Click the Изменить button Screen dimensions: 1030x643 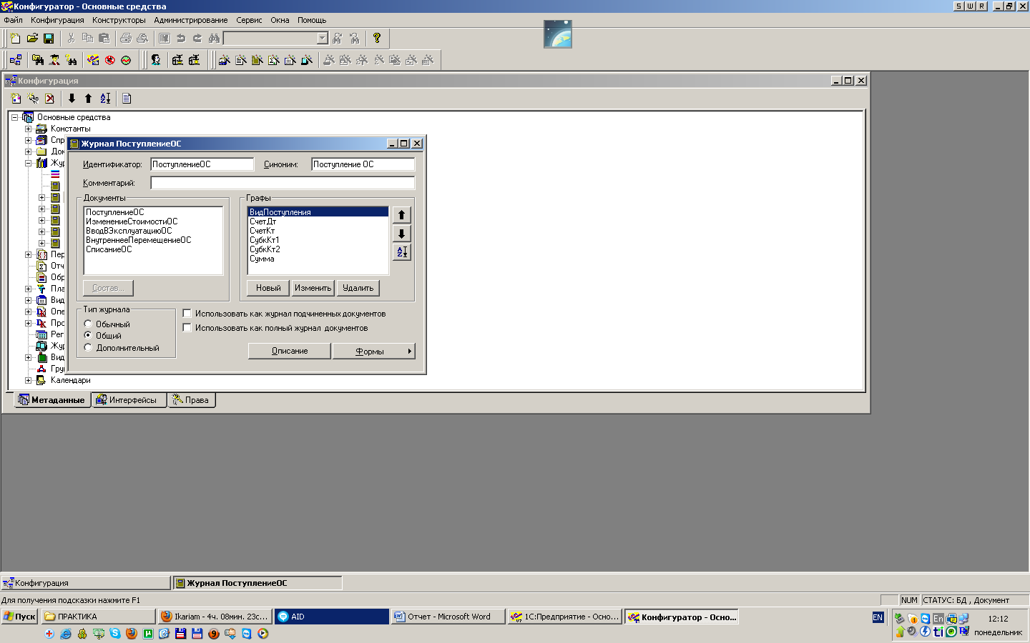pyautogui.click(x=313, y=288)
